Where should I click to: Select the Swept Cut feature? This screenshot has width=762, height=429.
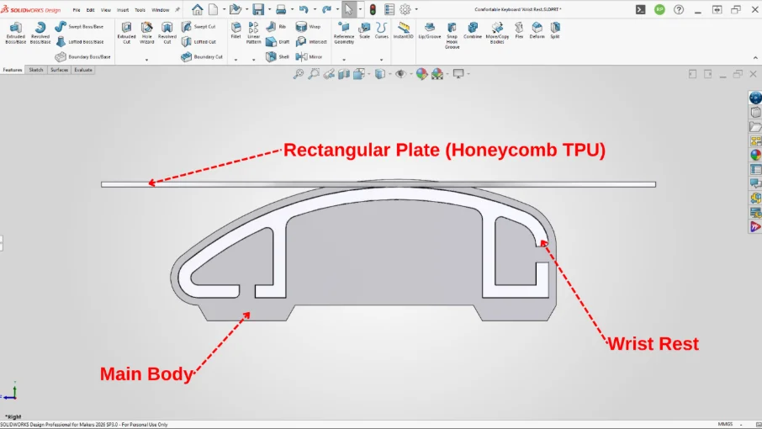pyautogui.click(x=198, y=26)
